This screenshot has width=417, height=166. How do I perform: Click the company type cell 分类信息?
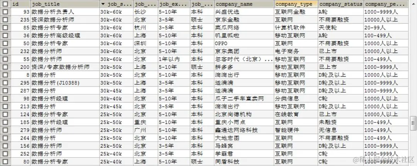click(296, 99)
